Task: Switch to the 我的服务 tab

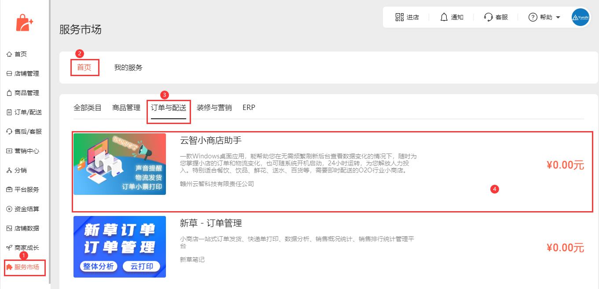Action: point(128,68)
